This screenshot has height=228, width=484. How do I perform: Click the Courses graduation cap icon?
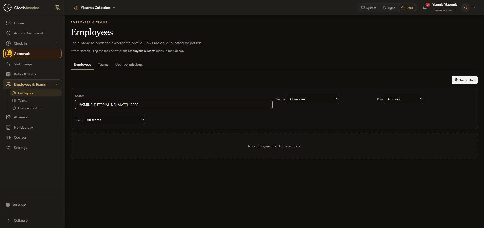tap(8, 137)
